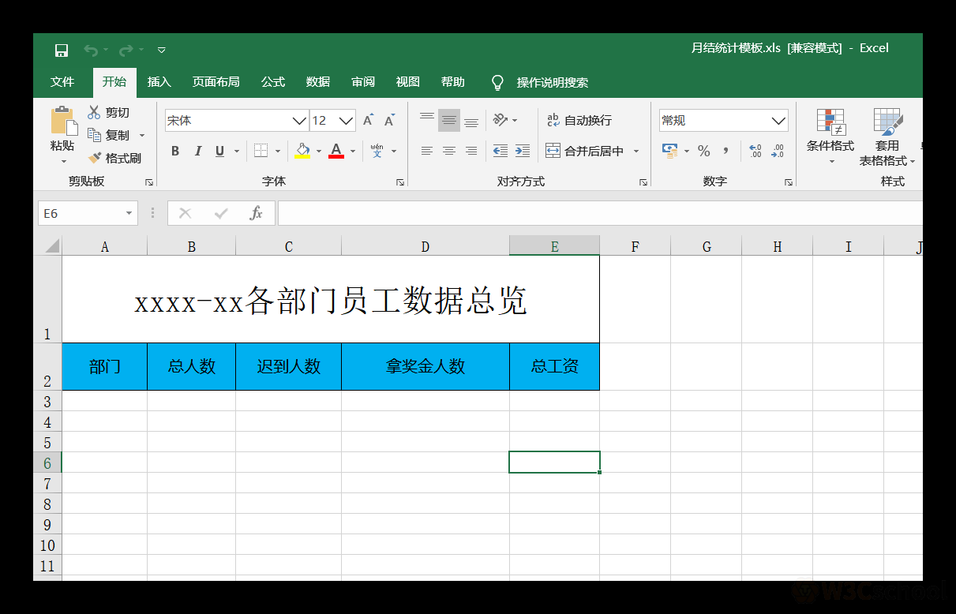Click the cell borders icon
The height and width of the screenshot is (614, 956).
click(261, 151)
